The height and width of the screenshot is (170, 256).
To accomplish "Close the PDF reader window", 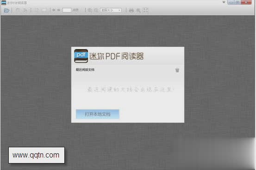I will pyautogui.click(x=246, y=2).
